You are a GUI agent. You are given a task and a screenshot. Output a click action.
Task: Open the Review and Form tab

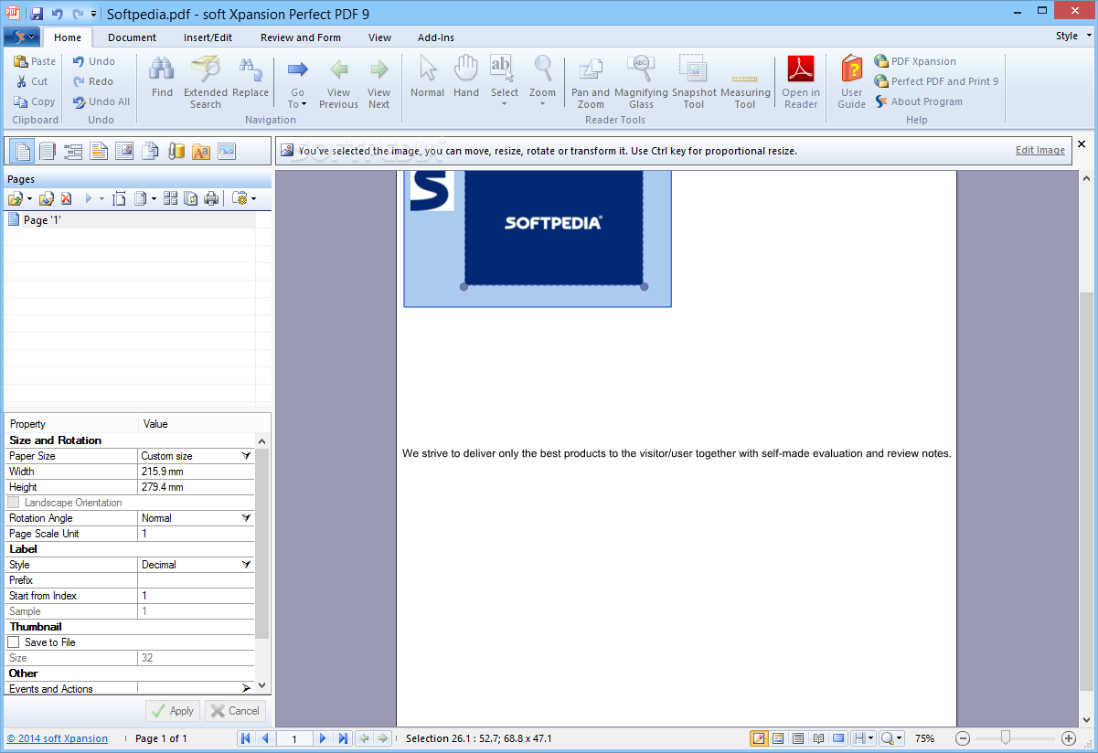point(301,37)
